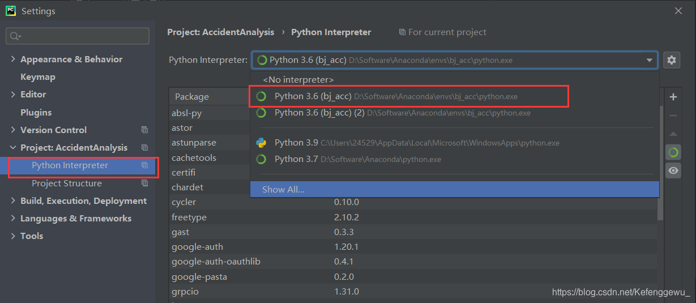The image size is (696, 303).
Task: Select the google-pasta package row
Action: pos(413,277)
